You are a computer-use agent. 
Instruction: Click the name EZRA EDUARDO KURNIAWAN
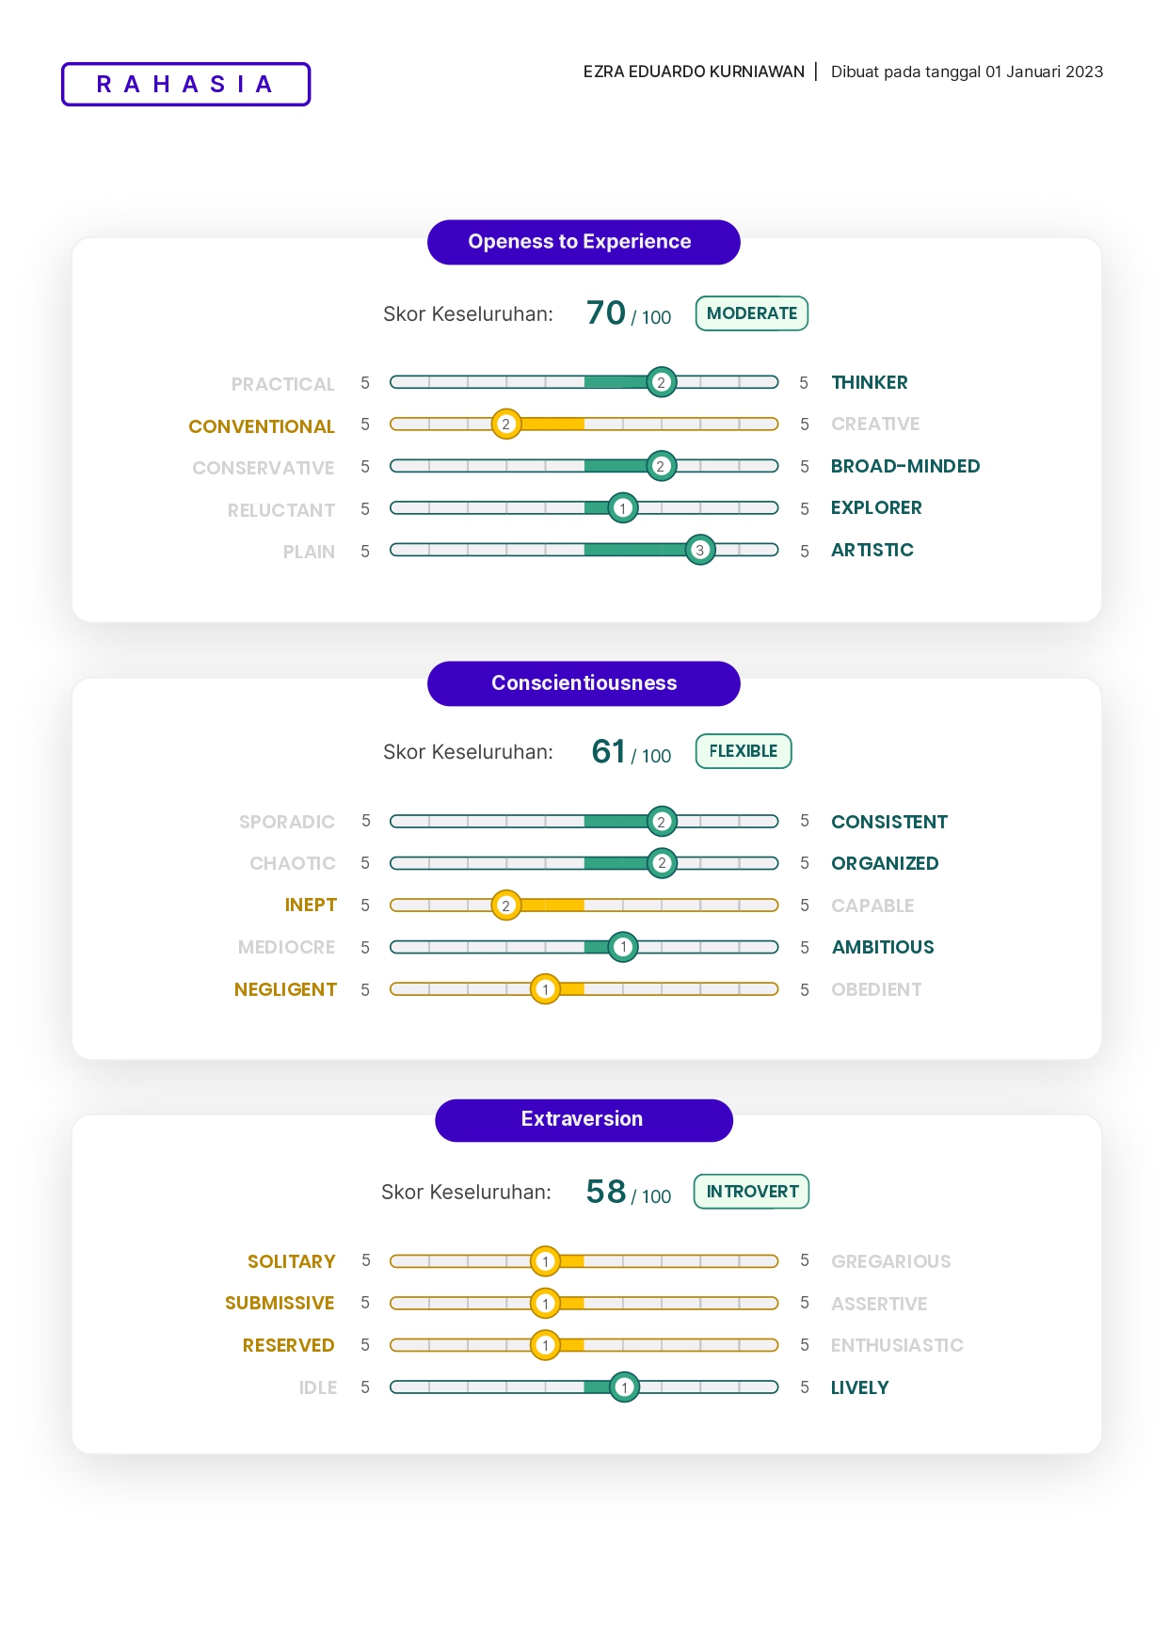coord(694,72)
